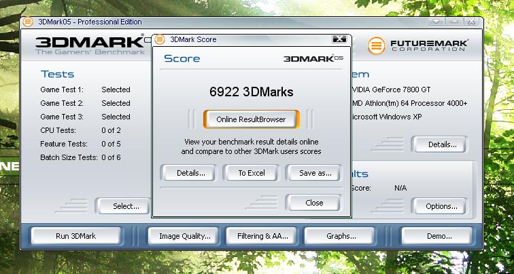
Task: Click the Tests section heading
Action: 57,74
